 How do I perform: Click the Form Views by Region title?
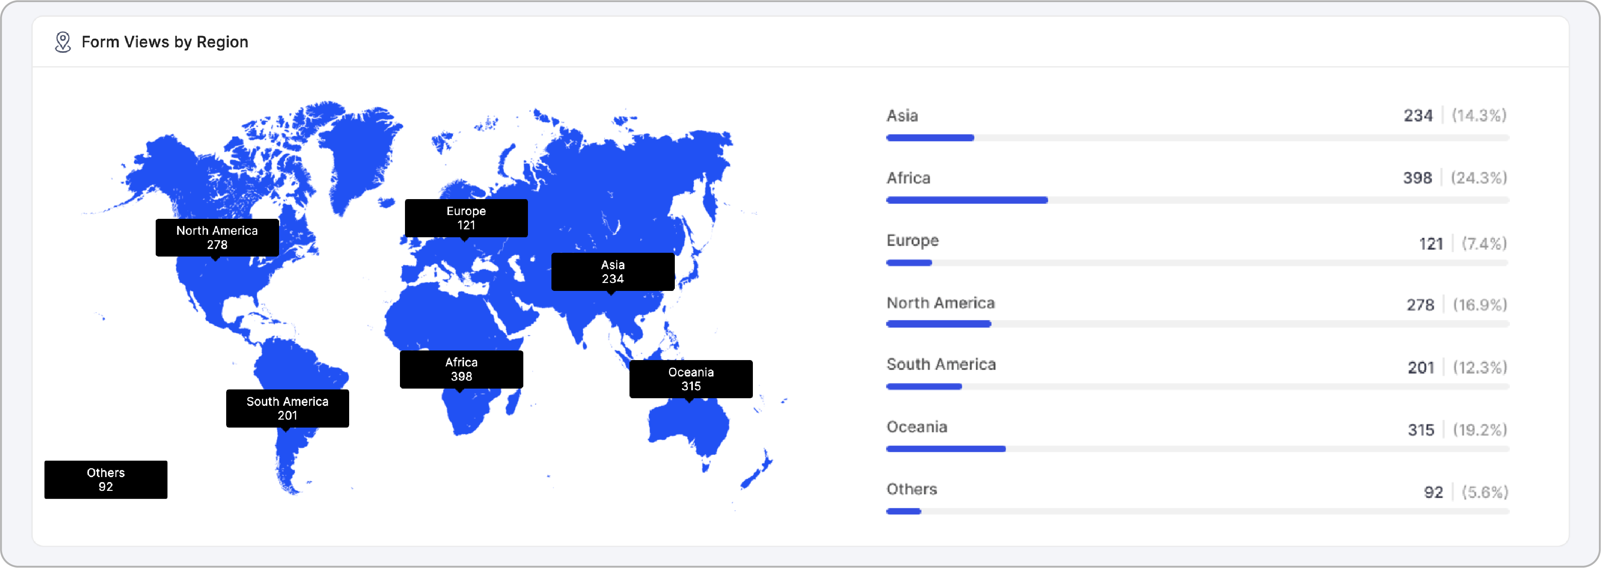[165, 42]
